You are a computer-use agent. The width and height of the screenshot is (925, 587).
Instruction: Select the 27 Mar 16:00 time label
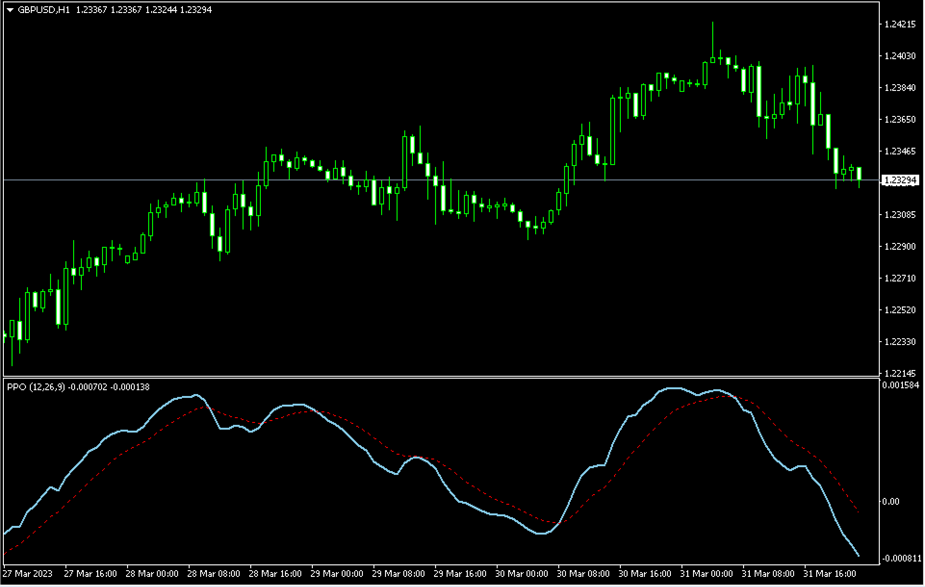click(90, 574)
